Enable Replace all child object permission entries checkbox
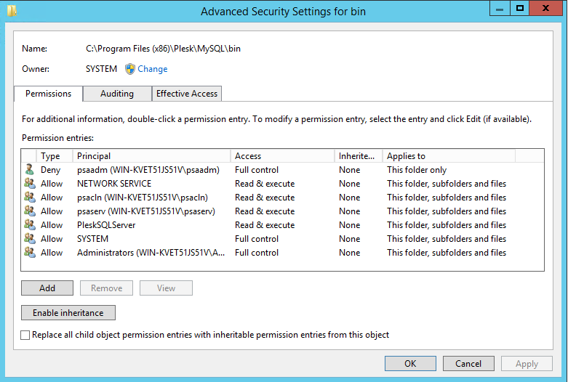This screenshot has width=568, height=382. (x=25, y=335)
